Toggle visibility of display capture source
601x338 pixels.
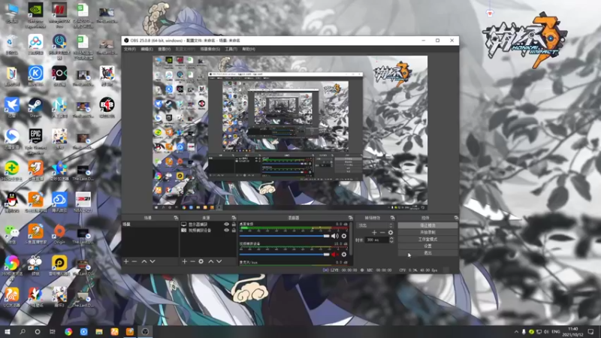point(226,224)
